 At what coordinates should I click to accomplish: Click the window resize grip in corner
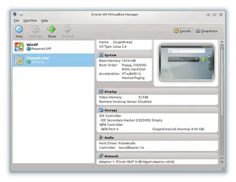[223, 168]
